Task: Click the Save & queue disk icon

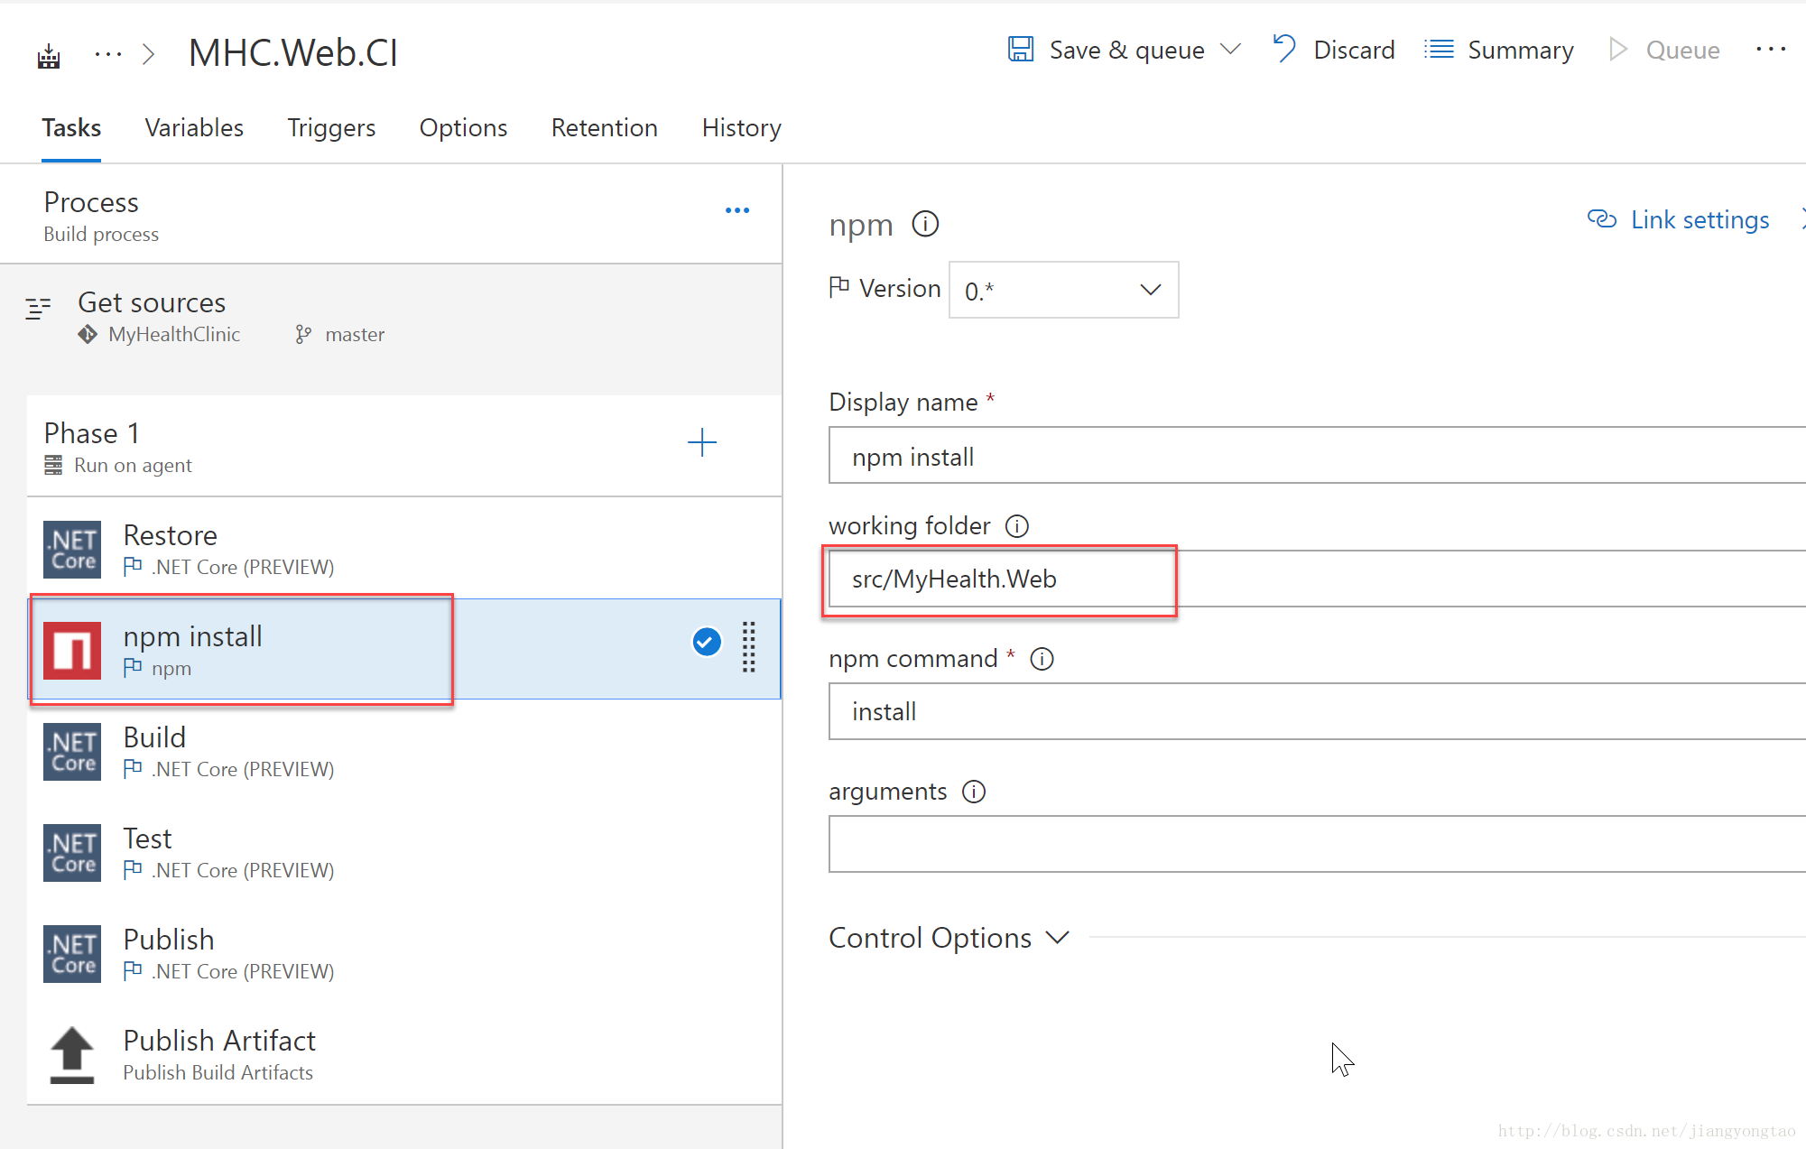Action: click(x=1021, y=50)
